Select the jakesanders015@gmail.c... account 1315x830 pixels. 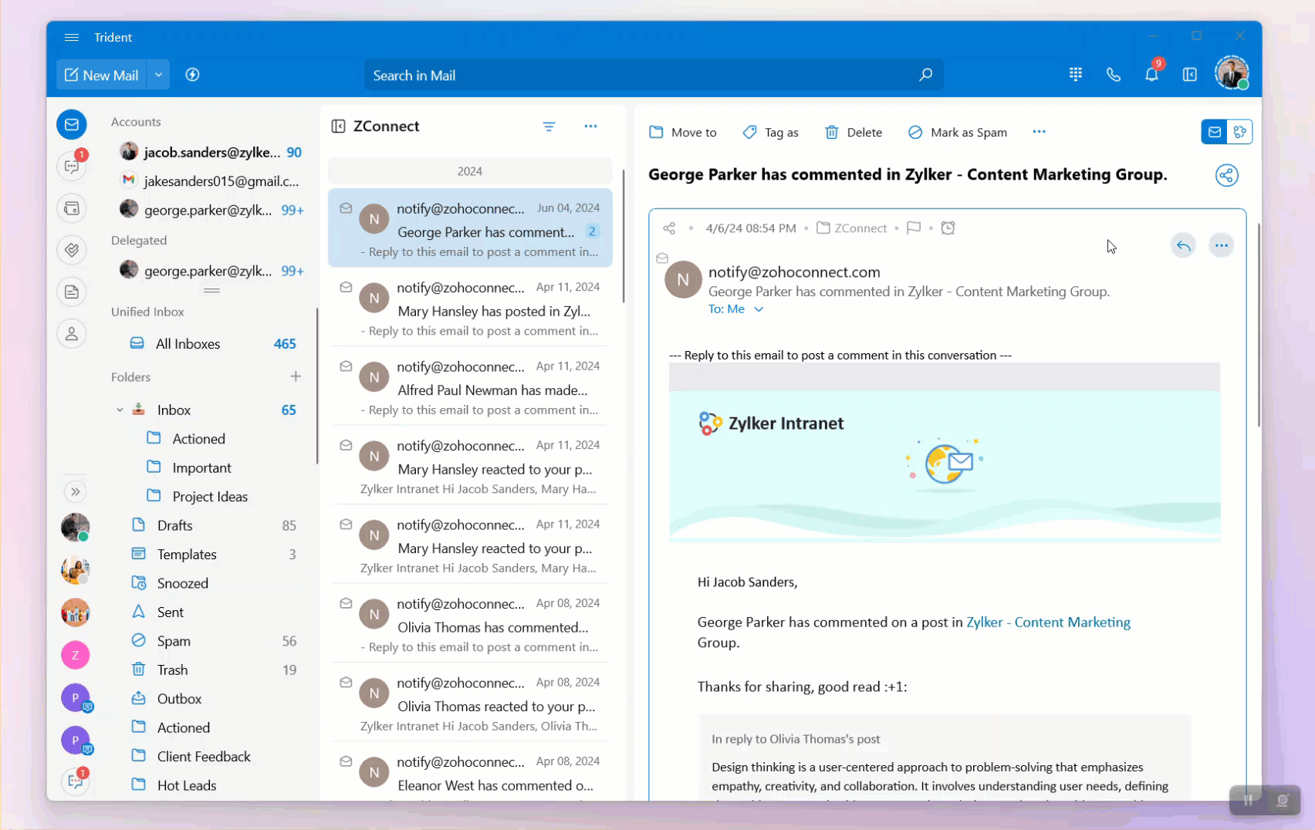(210, 181)
